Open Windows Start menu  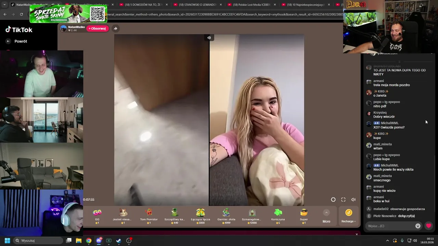click(x=7, y=241)
